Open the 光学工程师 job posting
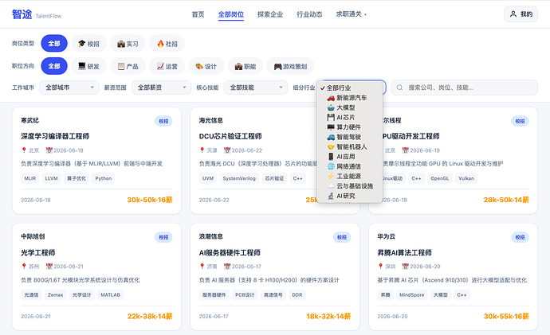The width and height of the screenshot is (550, 335). point(38,253)
